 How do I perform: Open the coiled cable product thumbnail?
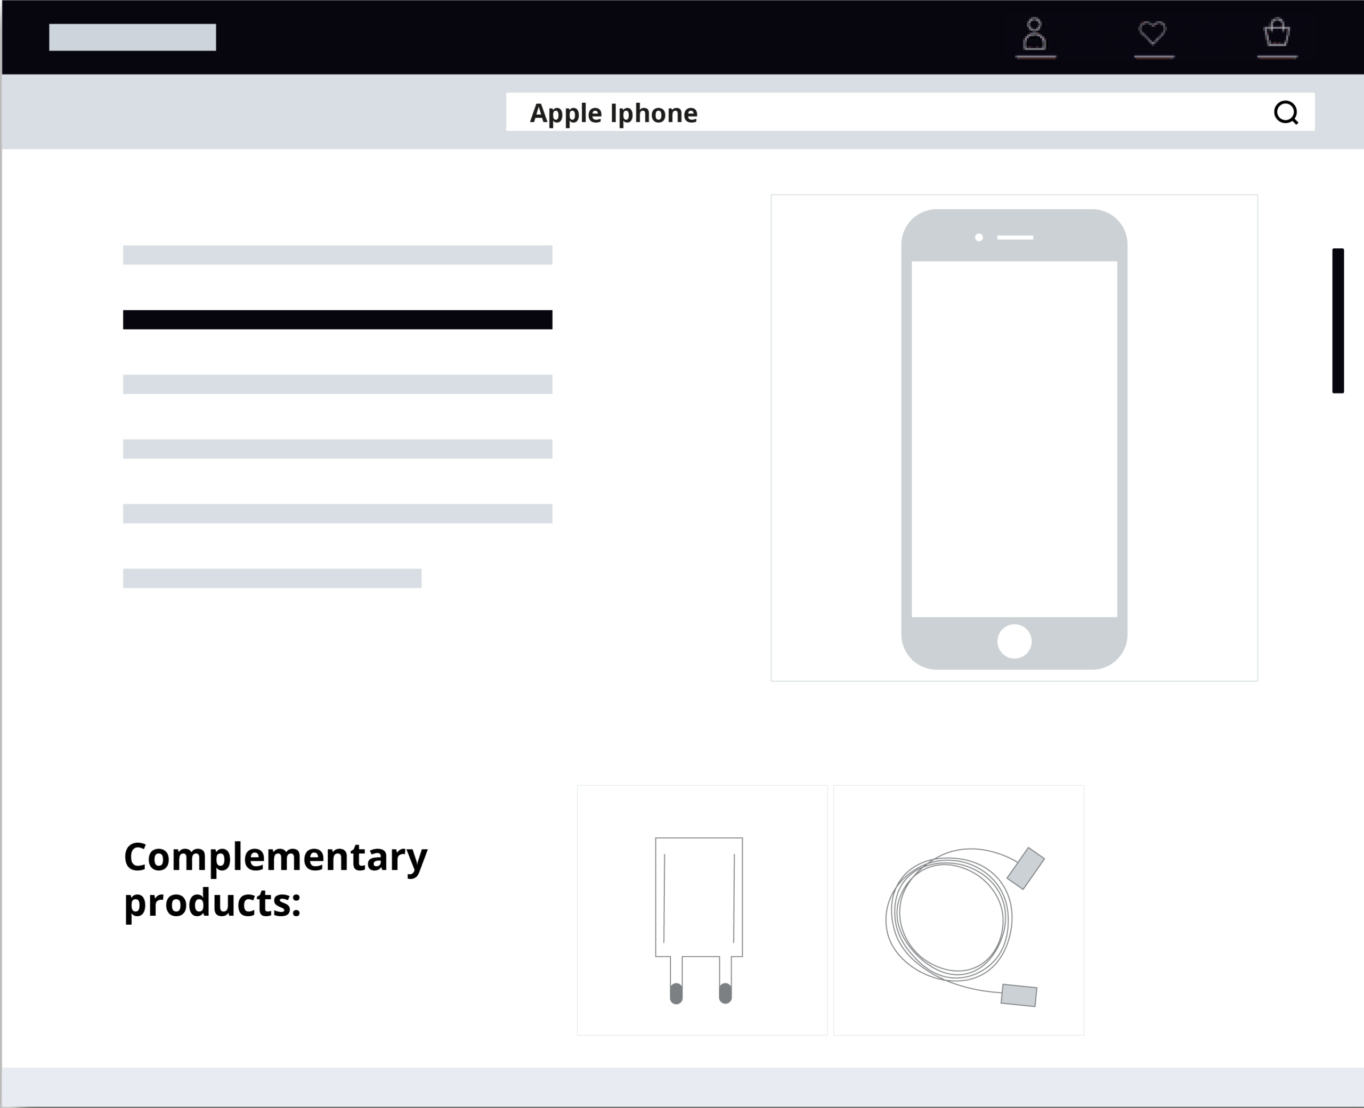959,910
